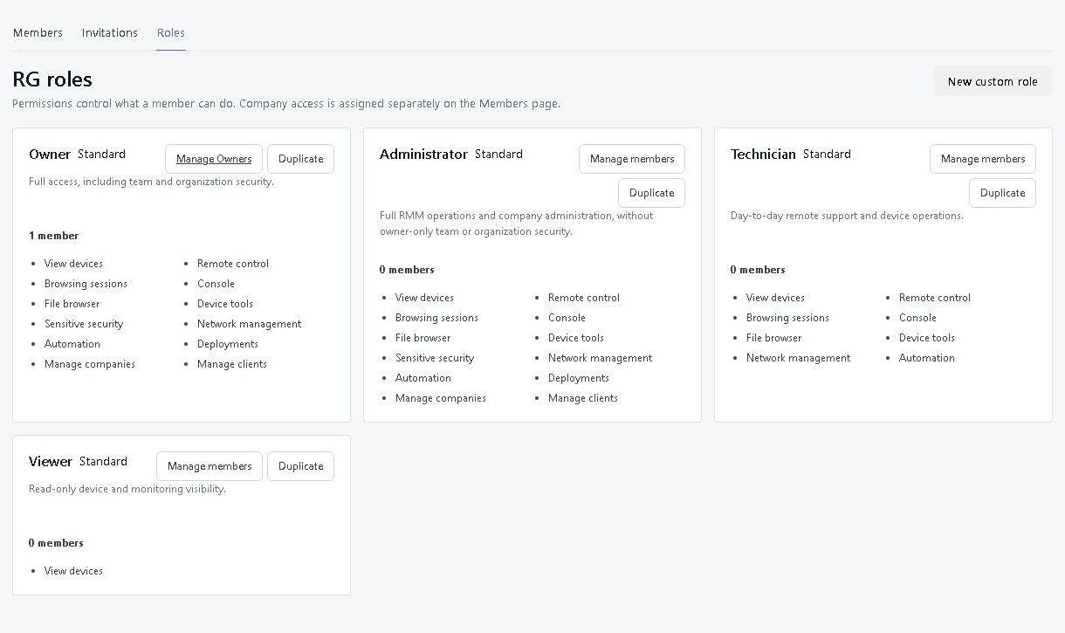This screenshot has width=1065, height=633.
Task: Click the '0 members' count on Administrator
Action: [407, 270]
